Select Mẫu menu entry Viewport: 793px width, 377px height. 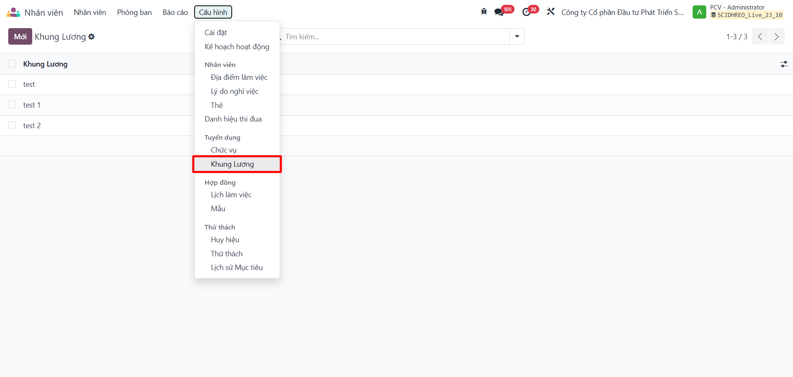coord(237,209)
